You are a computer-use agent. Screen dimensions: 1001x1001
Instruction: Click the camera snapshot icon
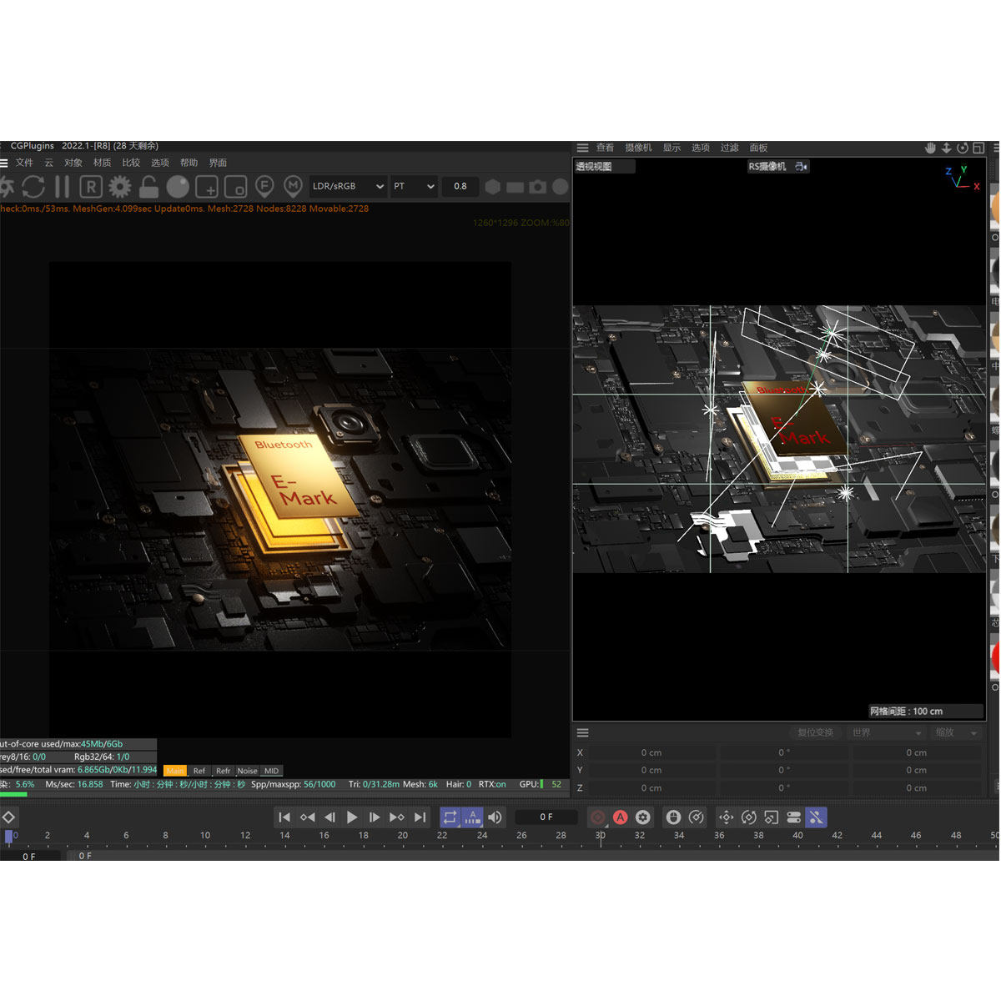[x=538, y=187]
